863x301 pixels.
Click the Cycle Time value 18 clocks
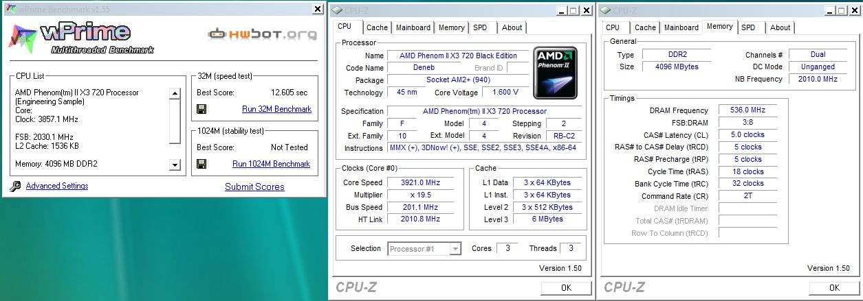point(750,171)
